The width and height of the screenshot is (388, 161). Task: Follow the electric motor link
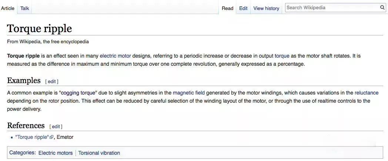point(115,56)
